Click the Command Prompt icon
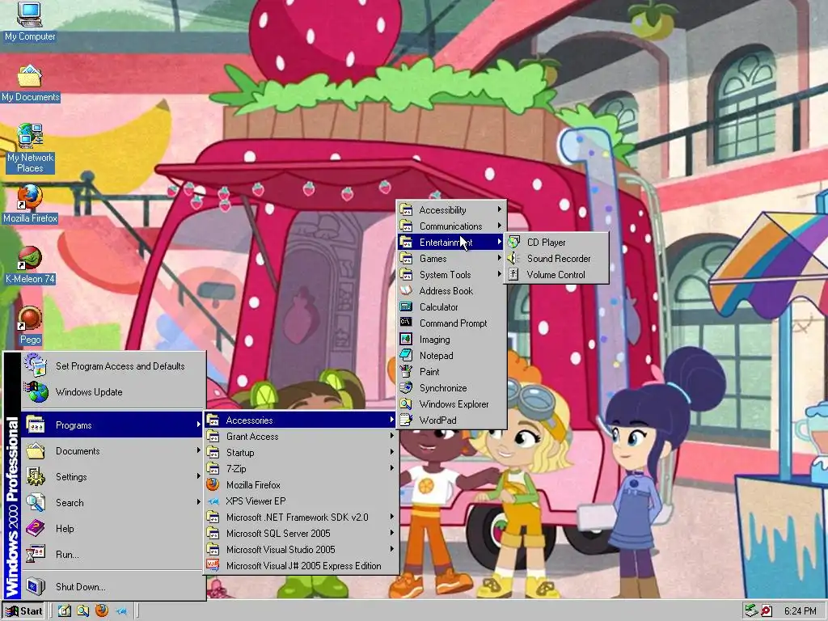Screen dimensions: 828x621 click(x=406, y=323)
